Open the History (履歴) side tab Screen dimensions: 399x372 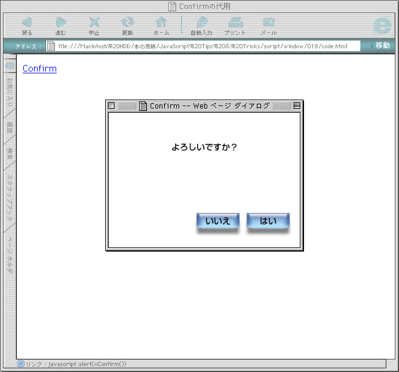pyautogui.click(x=10, y=127)
